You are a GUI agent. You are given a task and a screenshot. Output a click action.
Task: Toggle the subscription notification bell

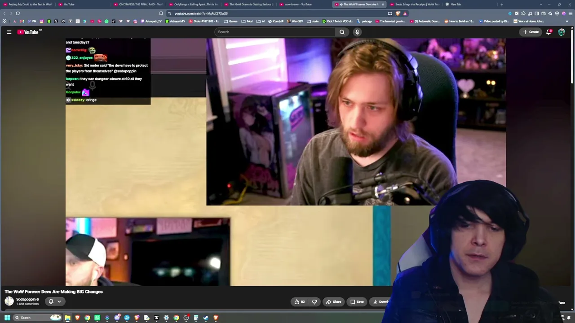tap(51, 301)
